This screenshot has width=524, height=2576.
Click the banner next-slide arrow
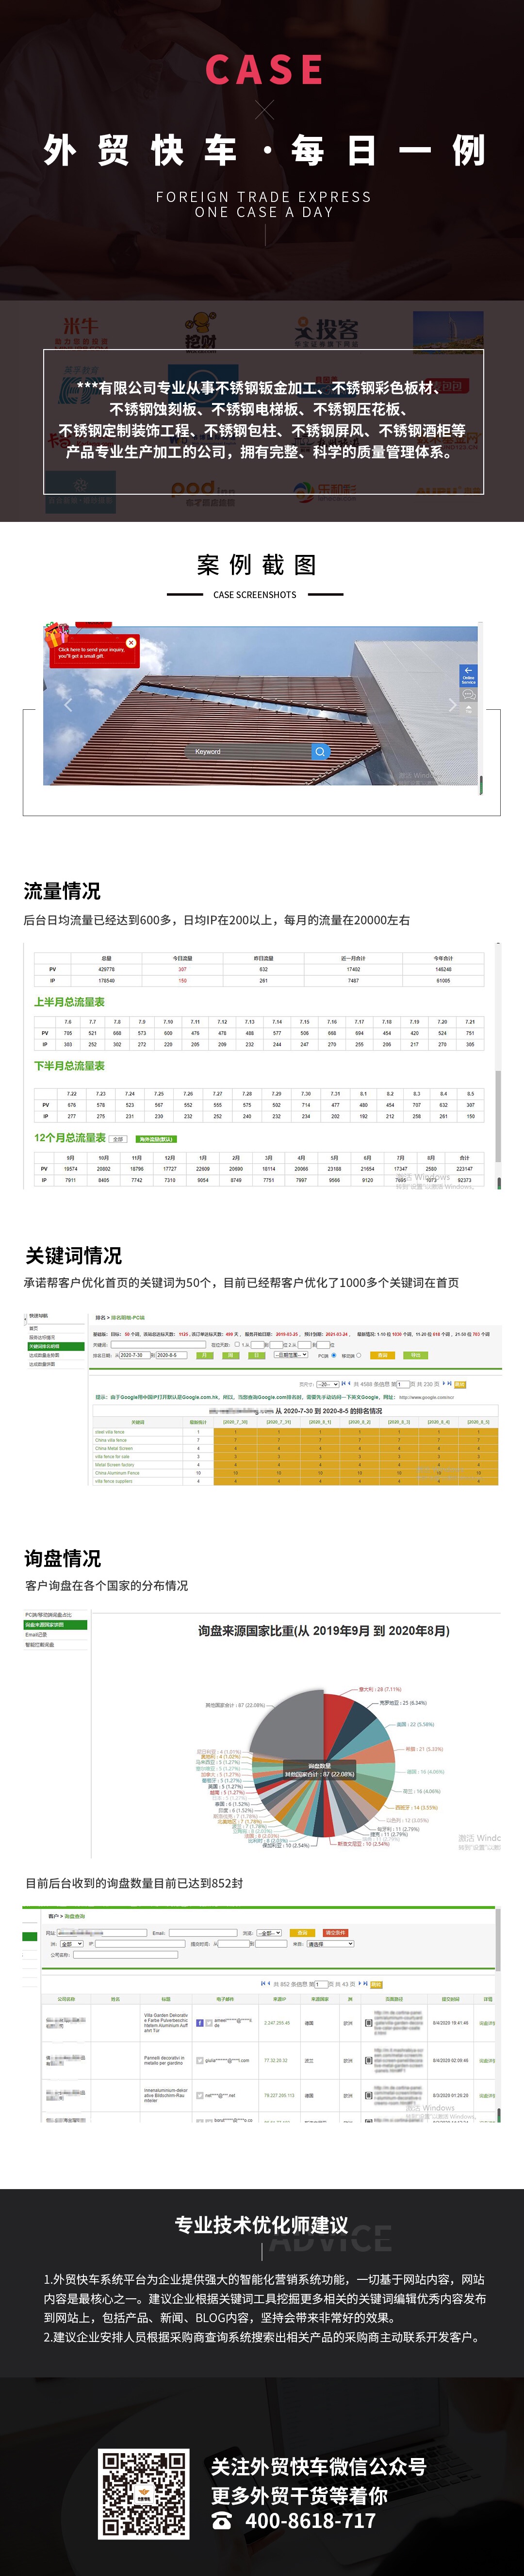click(452, 704)
